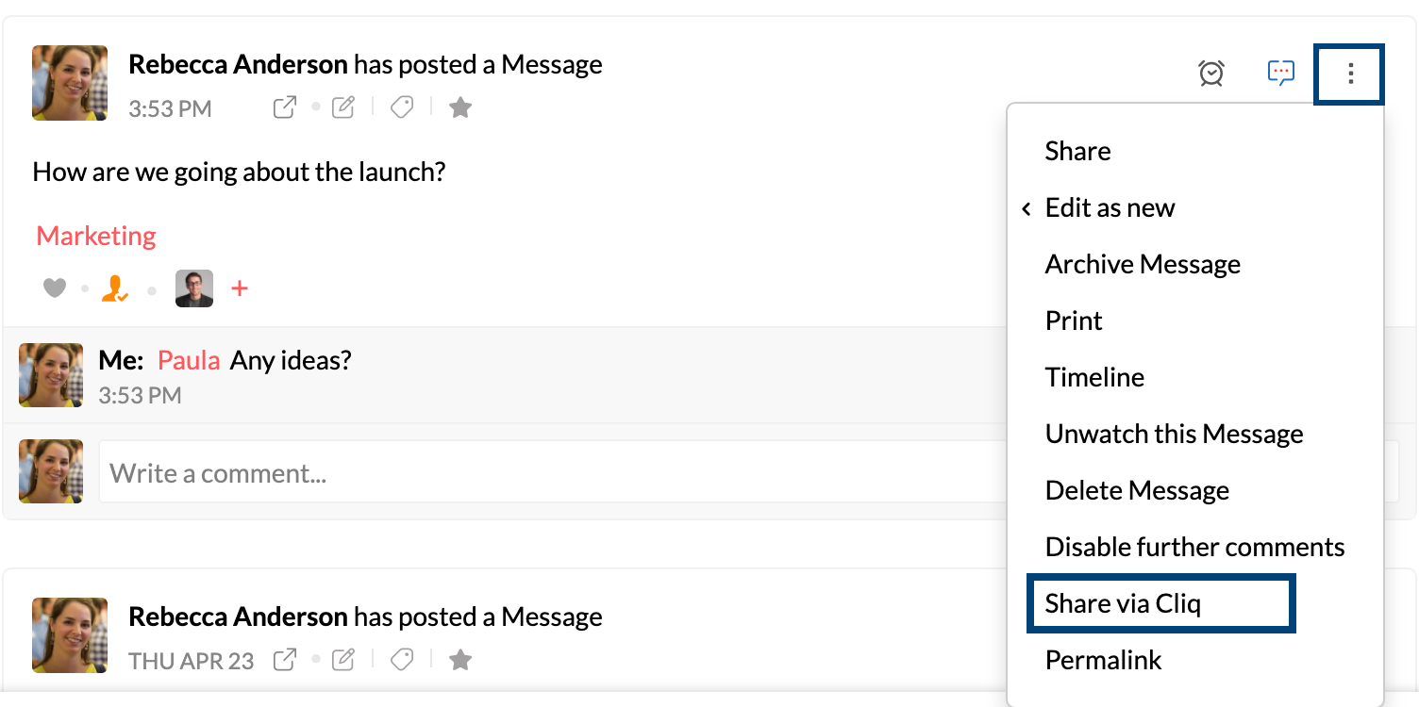Viewport: 1419px width, 707px height.
Task: Click the orange follower person icon
Action: click(x=115, y=288)
